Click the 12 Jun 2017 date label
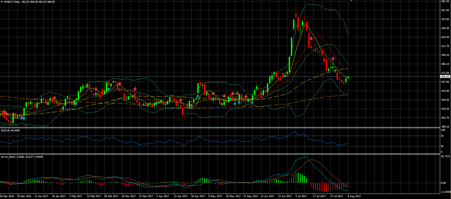The image size is (451, 199). (x=268, y=196)
